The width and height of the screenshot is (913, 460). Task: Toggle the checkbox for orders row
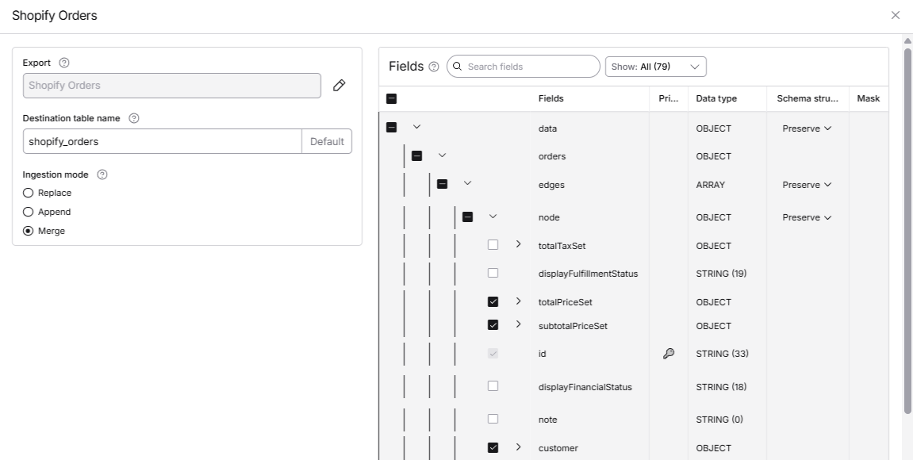pyautogui.click(x=417, y=155)
